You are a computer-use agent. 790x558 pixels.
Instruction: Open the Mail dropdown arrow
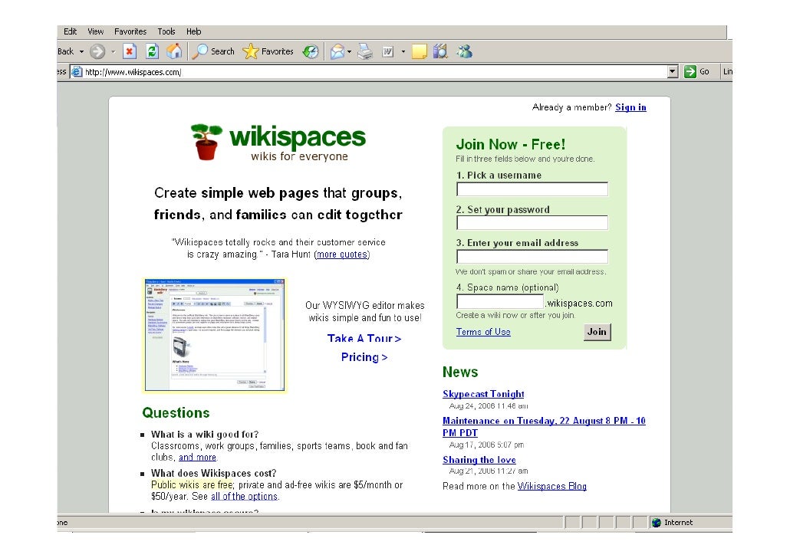point(349,51)
